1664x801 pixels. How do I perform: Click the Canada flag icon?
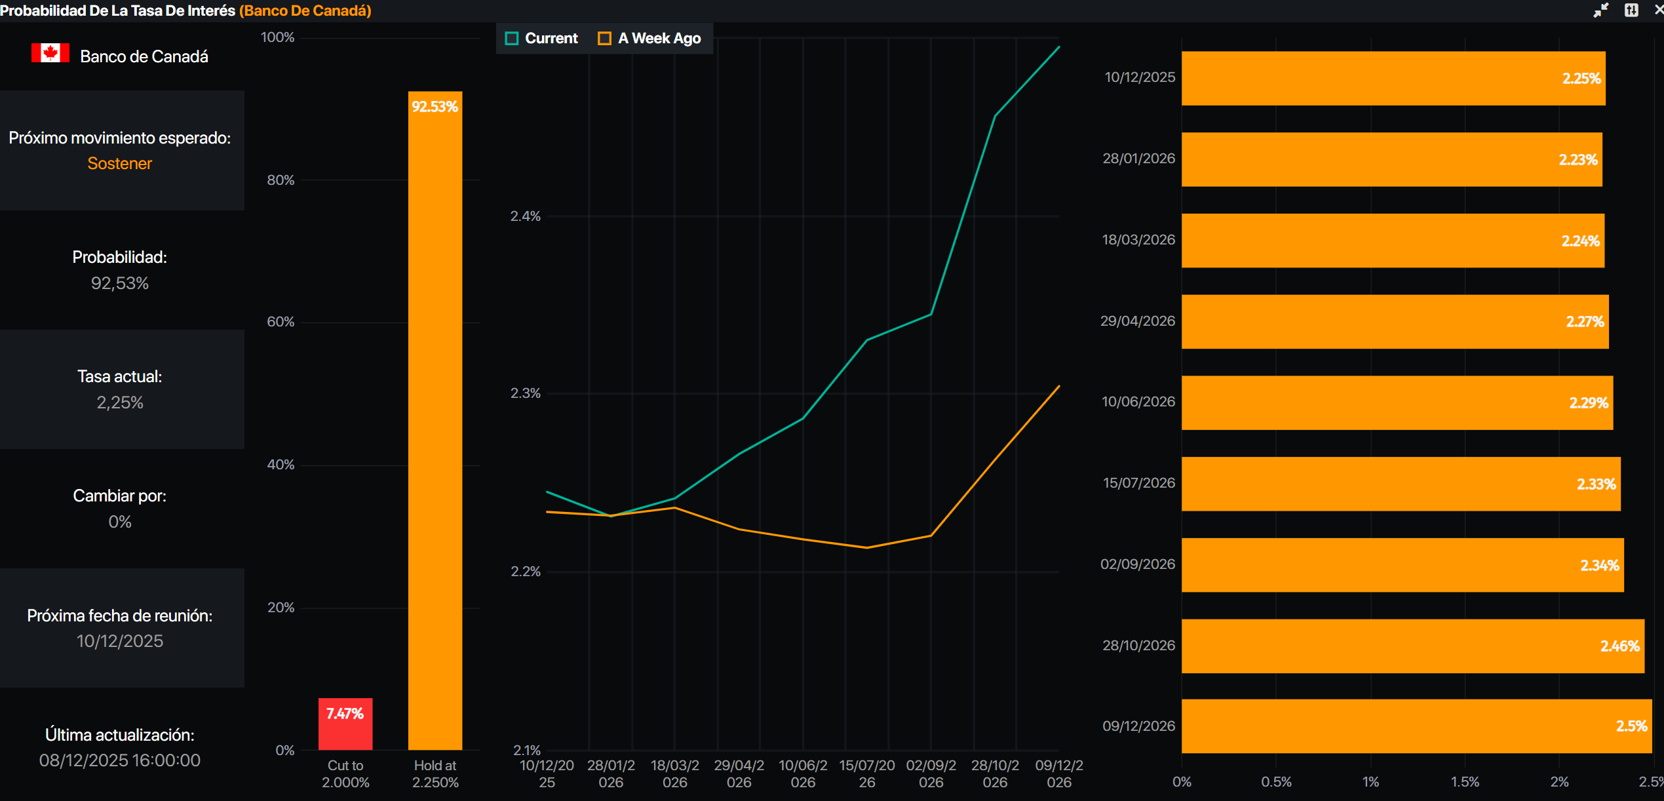50,54
